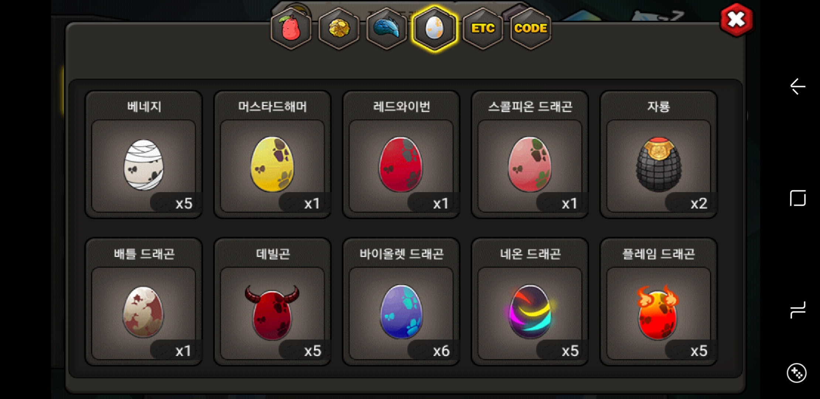Close the inventory with red X
820x399 pixels.
(736, 20)
